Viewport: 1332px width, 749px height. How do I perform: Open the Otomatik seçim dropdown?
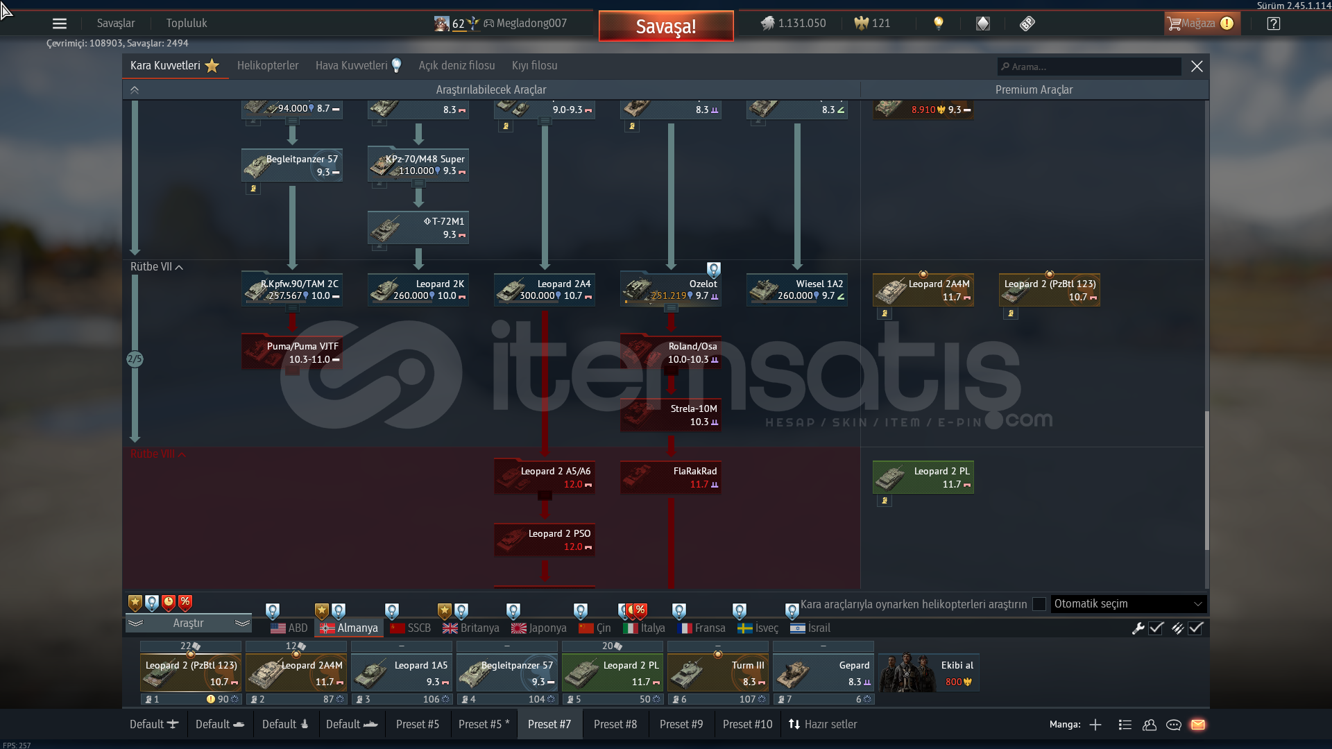[x=1128, y=604]
